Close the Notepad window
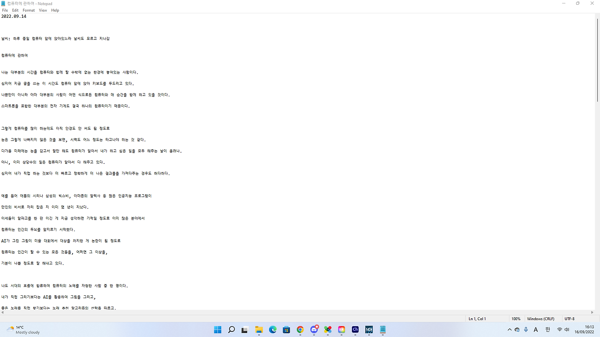Screen dimensions: 600x337 (592, 3)
